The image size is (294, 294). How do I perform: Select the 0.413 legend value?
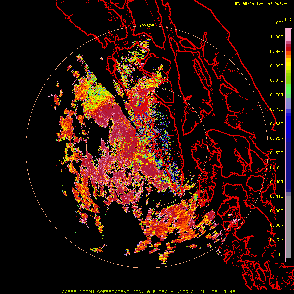click(x=277, y=196)
